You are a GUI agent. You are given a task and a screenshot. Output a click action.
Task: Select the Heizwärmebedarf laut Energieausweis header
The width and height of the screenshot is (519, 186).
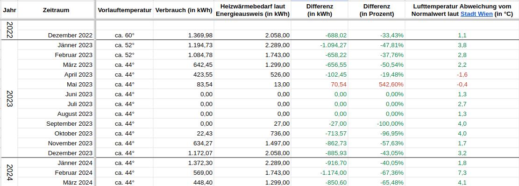[253, 10]
